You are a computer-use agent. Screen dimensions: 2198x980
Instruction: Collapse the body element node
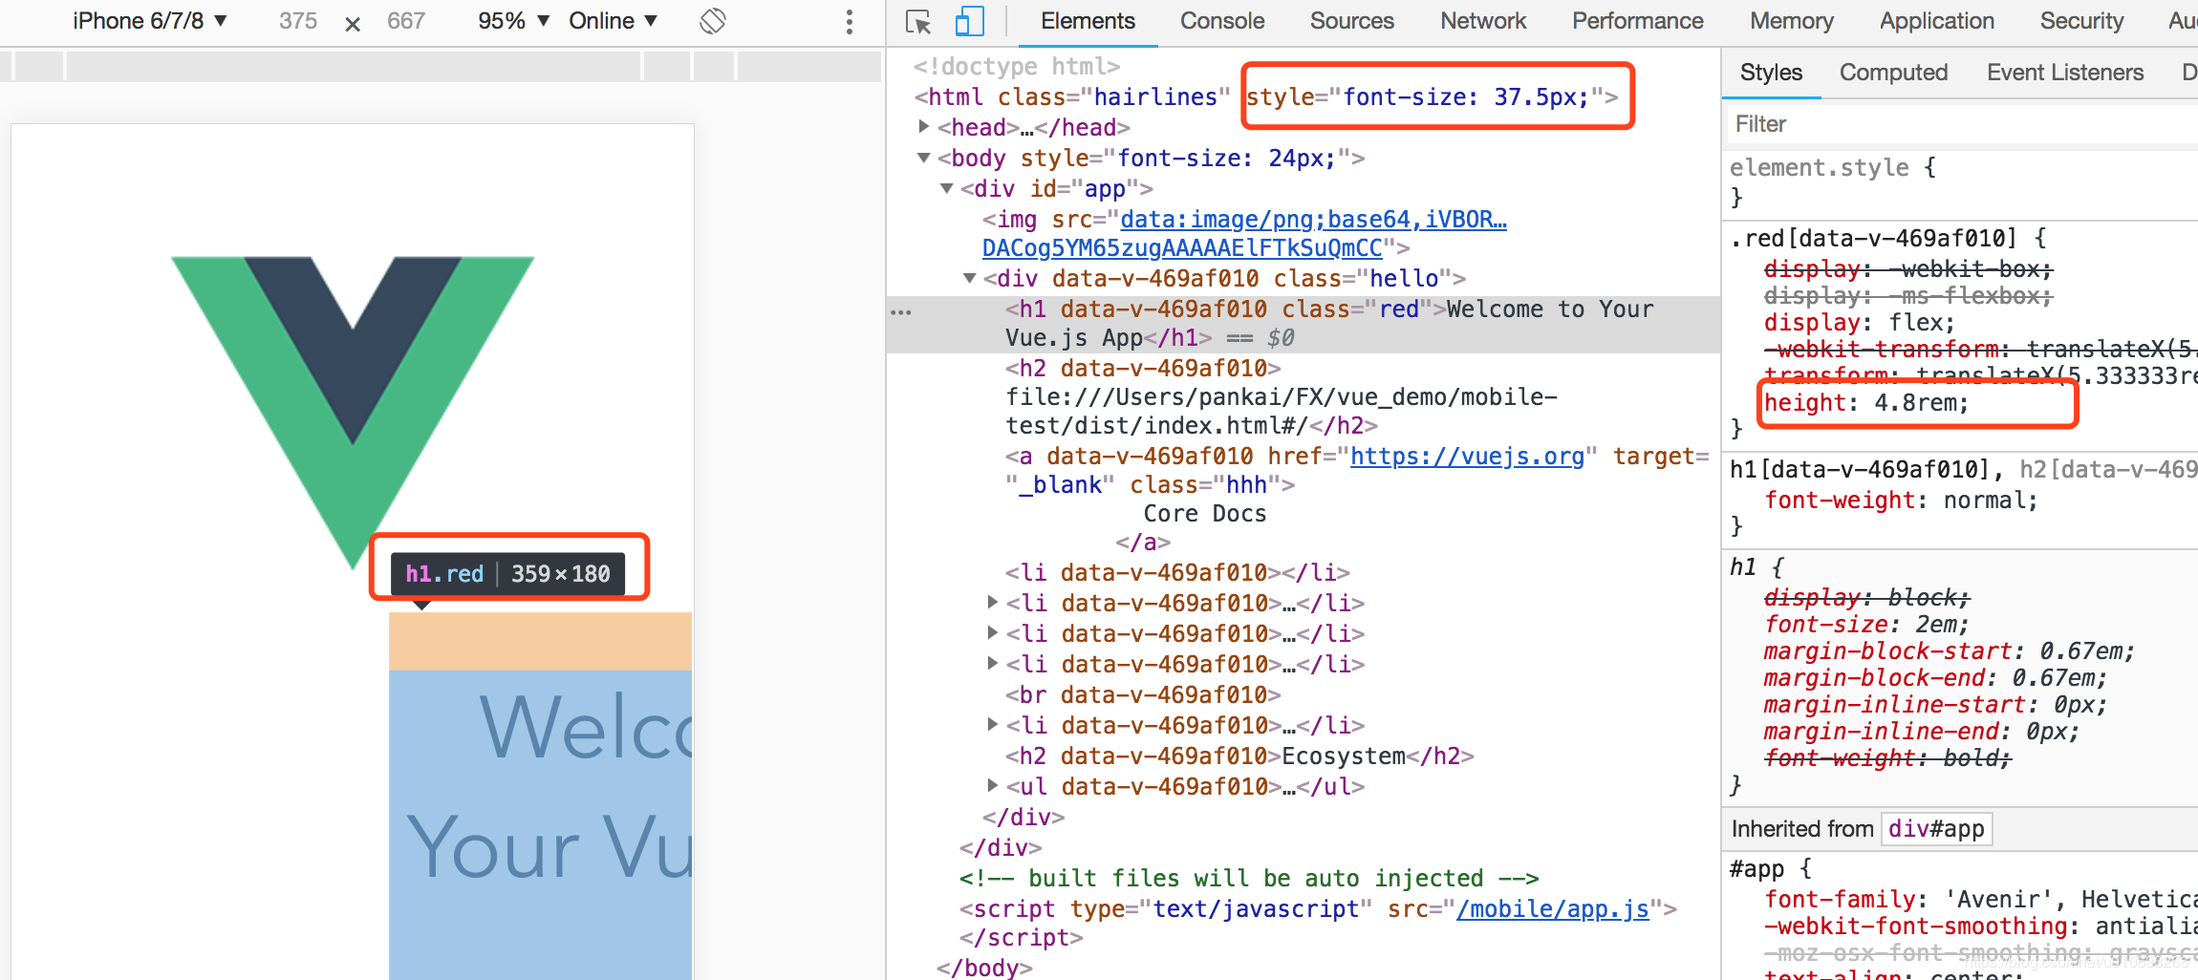coord(924,158)
